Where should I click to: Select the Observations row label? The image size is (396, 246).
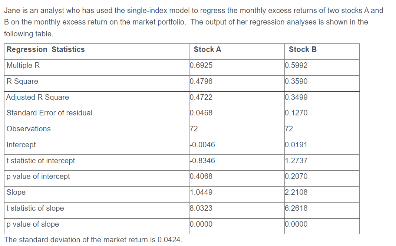click(x=29, y=129)
